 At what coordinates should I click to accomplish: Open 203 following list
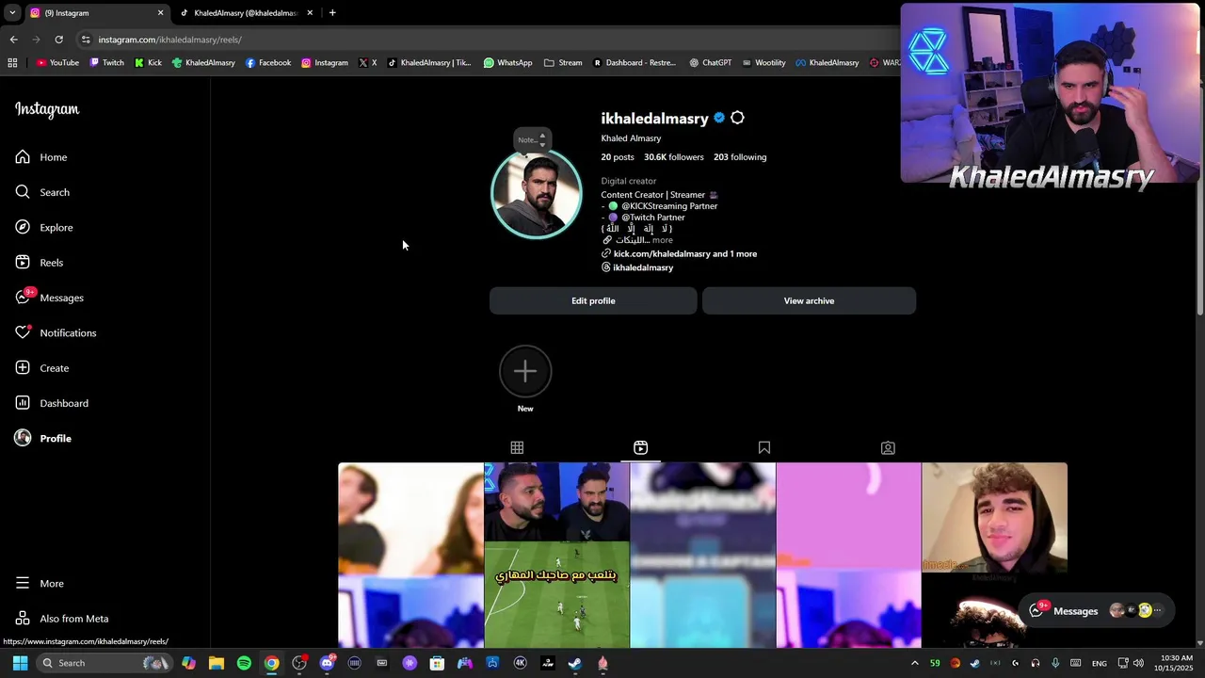[740, 157]
